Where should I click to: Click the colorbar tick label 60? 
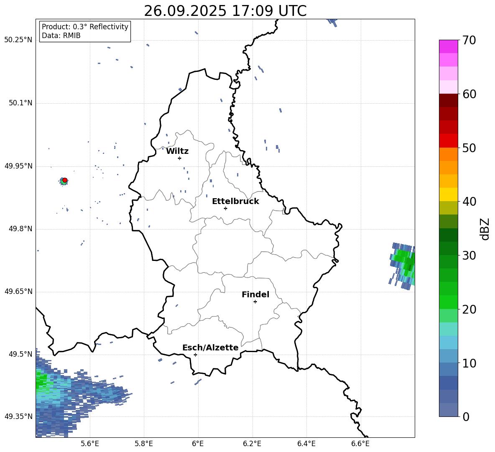click(469, 94)
